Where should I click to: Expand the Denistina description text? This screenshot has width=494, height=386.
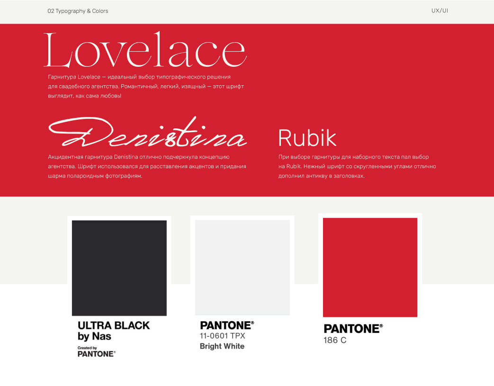(x=147, y=166)
